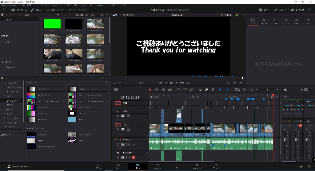Solo the Audio 1 track
This screenshot has height=171, width=315.
[x=128, y=144]
